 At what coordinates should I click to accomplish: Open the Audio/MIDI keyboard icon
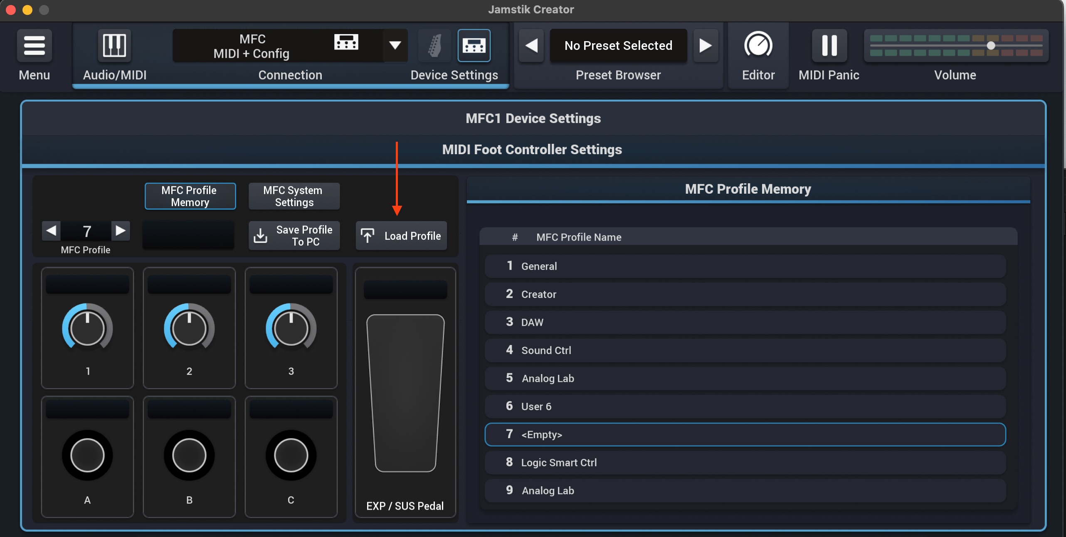(114, 45)
